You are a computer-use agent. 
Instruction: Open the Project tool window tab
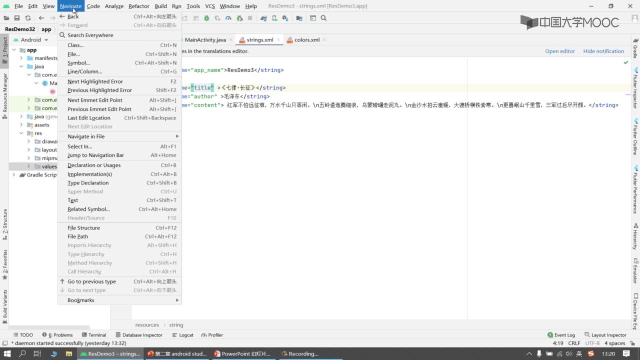coord(5,50)
